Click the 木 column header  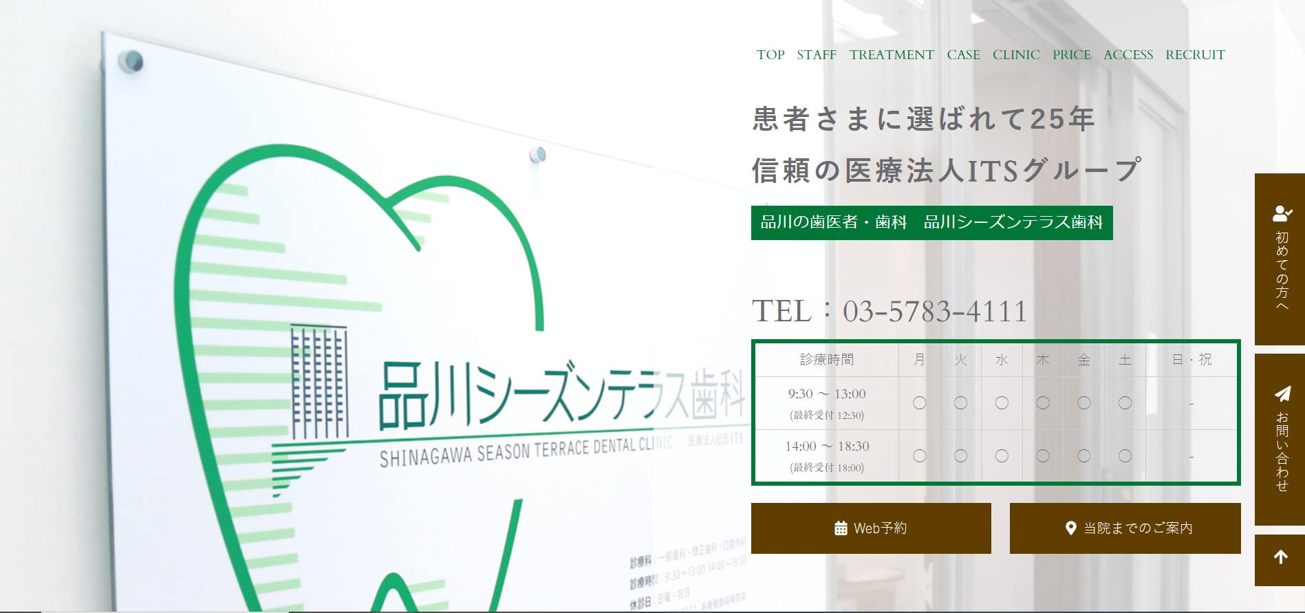(x=1043, y=360)
